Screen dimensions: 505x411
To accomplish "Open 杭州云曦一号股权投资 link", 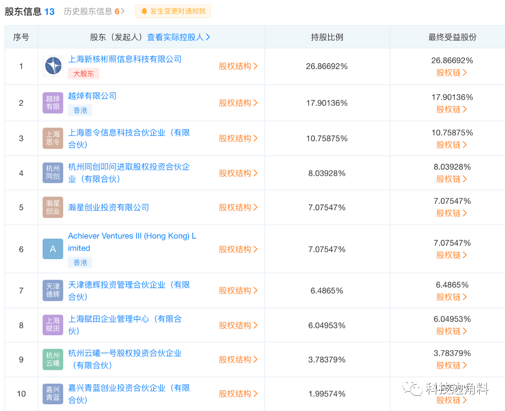I will click(x=125, y=359).
